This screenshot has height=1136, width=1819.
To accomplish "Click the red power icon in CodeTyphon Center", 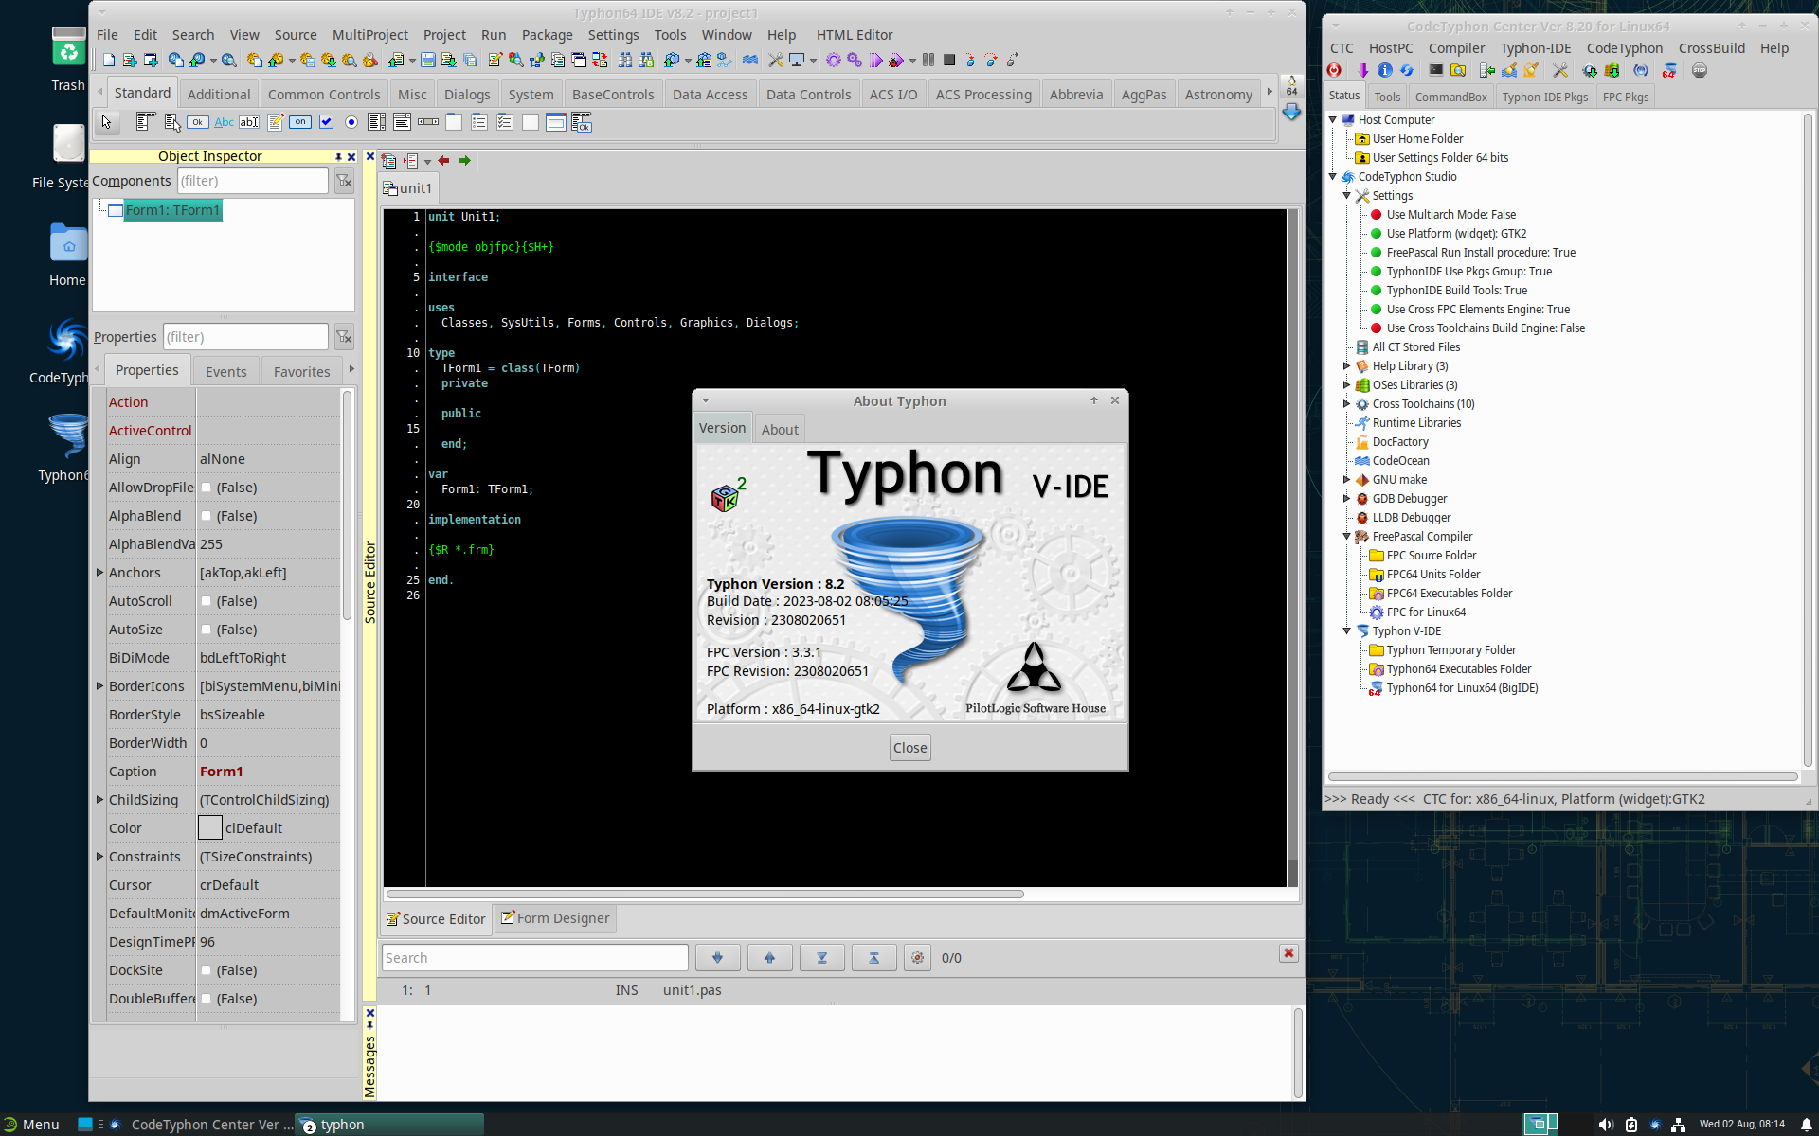I will pyautogui.click(x=1334, y=71).
